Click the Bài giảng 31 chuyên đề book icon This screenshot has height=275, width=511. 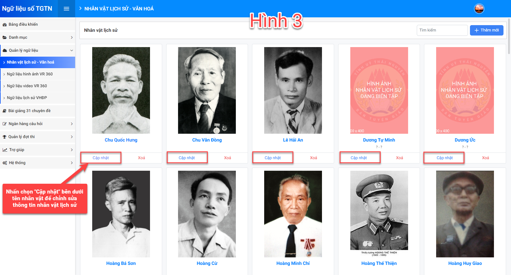click(4, 111)
